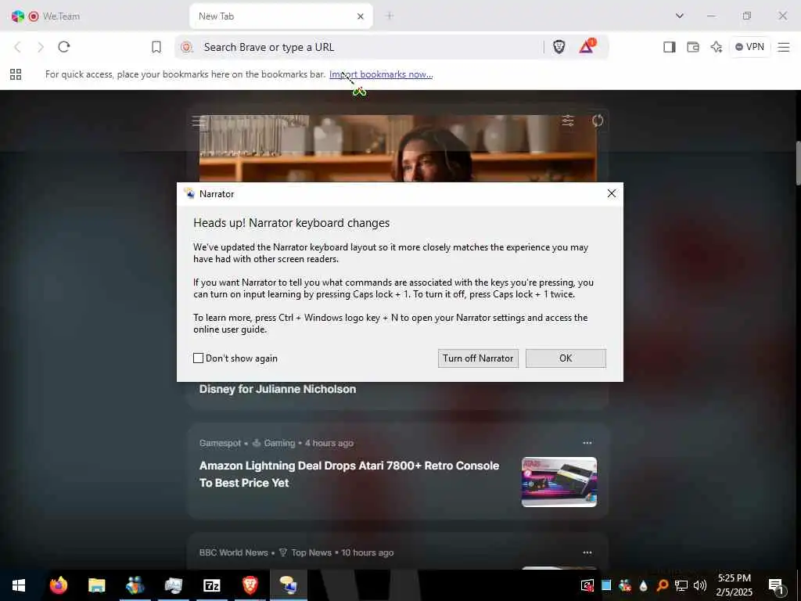Screen dimensions: 801x601
Task: Click the Gamespot source label
Action: pos(220,443)
